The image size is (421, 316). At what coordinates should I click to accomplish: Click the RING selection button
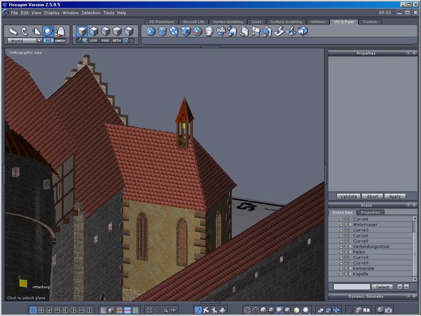tap(105, 41)
